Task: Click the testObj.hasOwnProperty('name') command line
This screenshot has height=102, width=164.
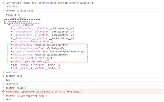Action: 26,96
